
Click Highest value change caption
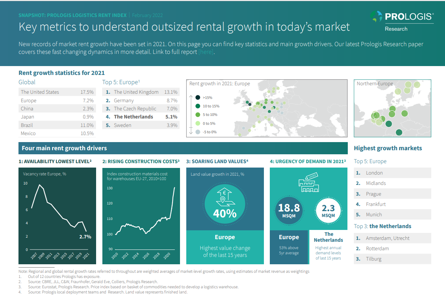coord(225,251)
